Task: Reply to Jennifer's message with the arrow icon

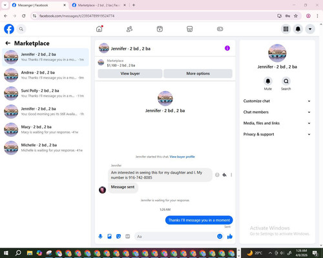Action: pos(224,175)
